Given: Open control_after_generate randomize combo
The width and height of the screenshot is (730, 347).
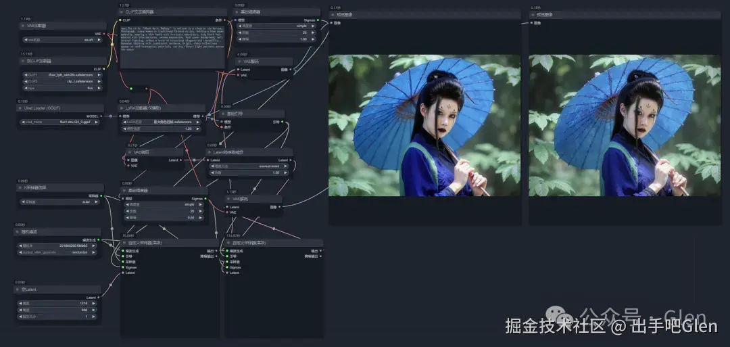Looking at the screenshot, I should pyautogui.click(x=57, y=252).
